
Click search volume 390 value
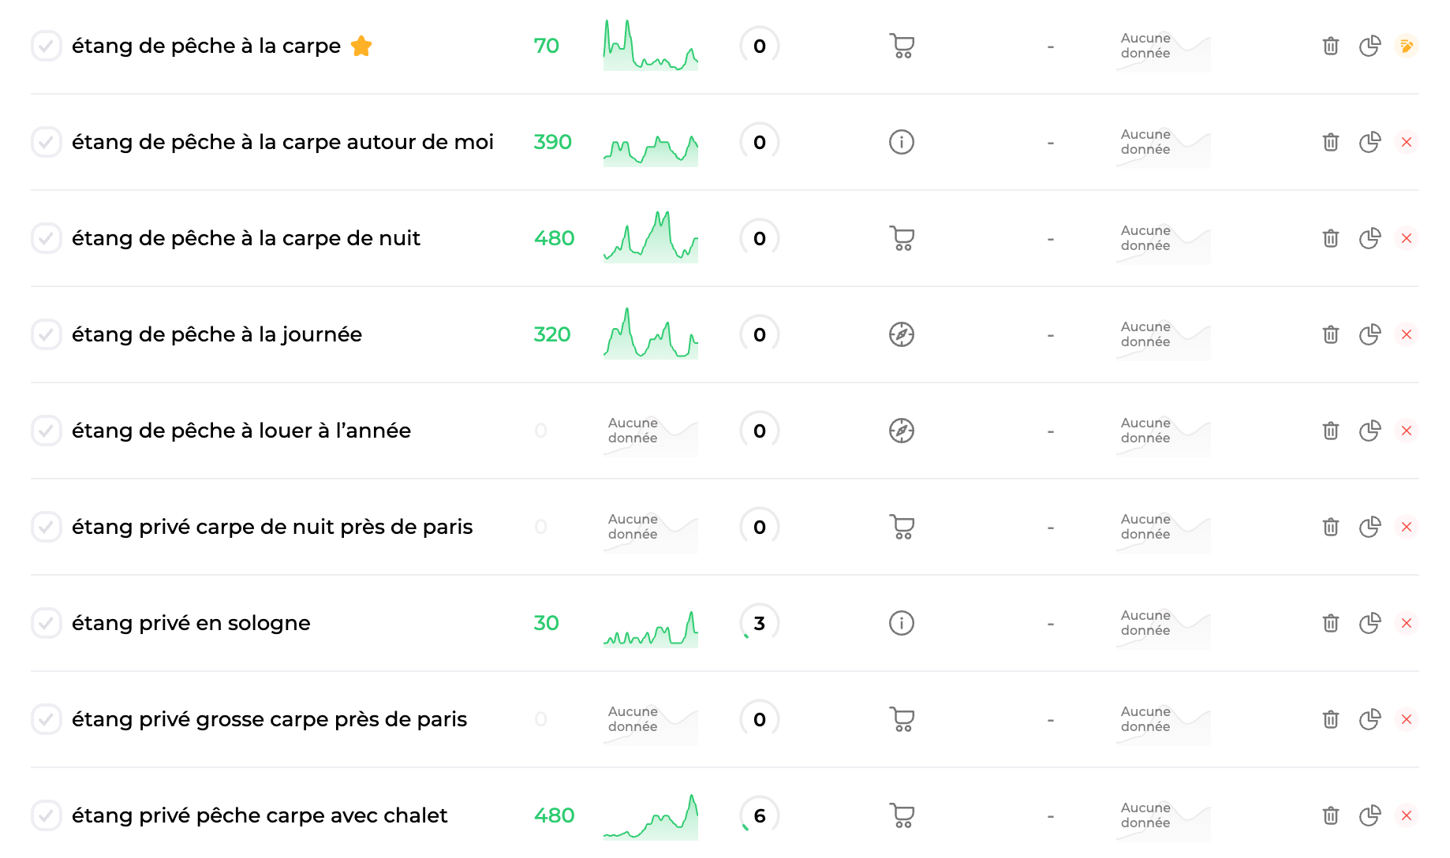(x=552, y=142)
